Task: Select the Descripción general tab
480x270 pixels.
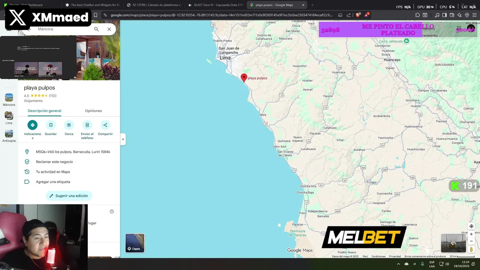Action: (44, 111)
